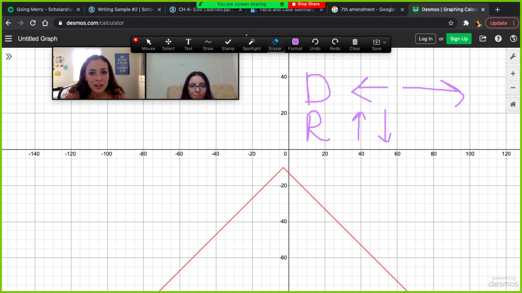The image size is (522, 293).
Task: Reset graph to default home view
Action: pos(513,105)
